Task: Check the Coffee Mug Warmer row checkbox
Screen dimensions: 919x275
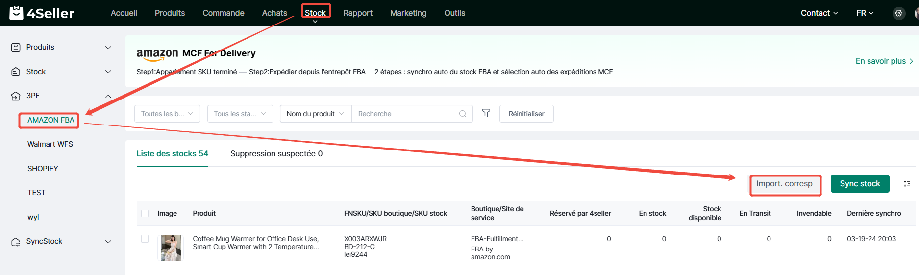Action: tap(145, 239)
